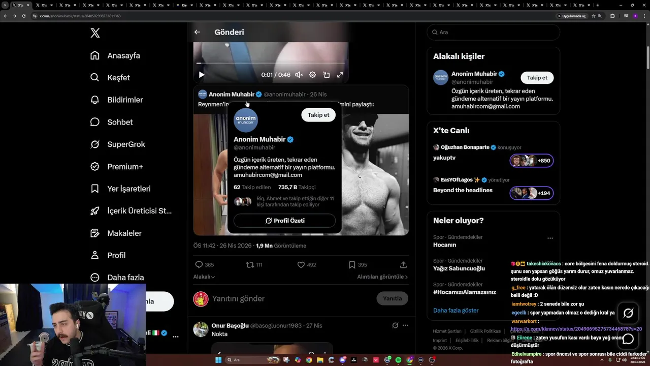Bookmark the post with 395 bookmarks

click(357, 265)
